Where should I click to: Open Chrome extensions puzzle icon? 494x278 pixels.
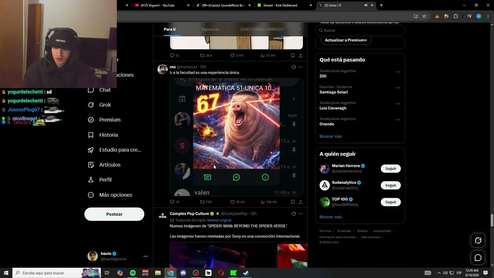(456, 16)
